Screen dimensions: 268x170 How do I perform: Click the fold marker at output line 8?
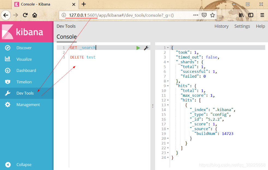point(168,81)
